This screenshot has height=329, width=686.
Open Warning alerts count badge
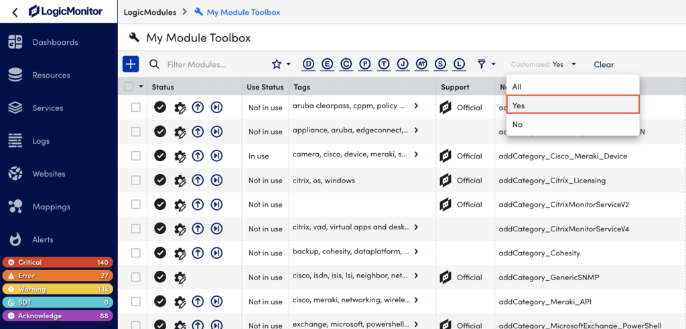58,290
